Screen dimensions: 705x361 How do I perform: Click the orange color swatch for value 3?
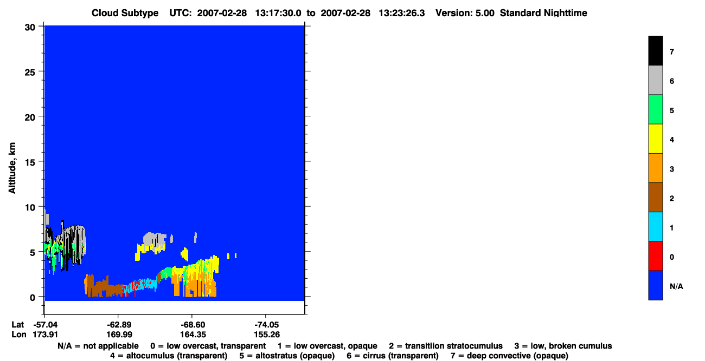click(x=655, y=168)
